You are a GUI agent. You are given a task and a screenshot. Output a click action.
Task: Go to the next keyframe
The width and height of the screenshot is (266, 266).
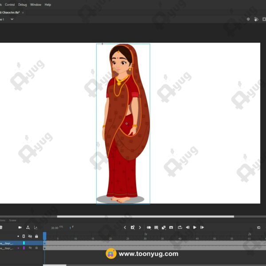click(x=140, y=227)
